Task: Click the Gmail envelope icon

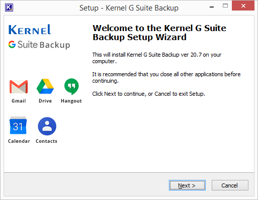Action: click(x=19, y=87)
